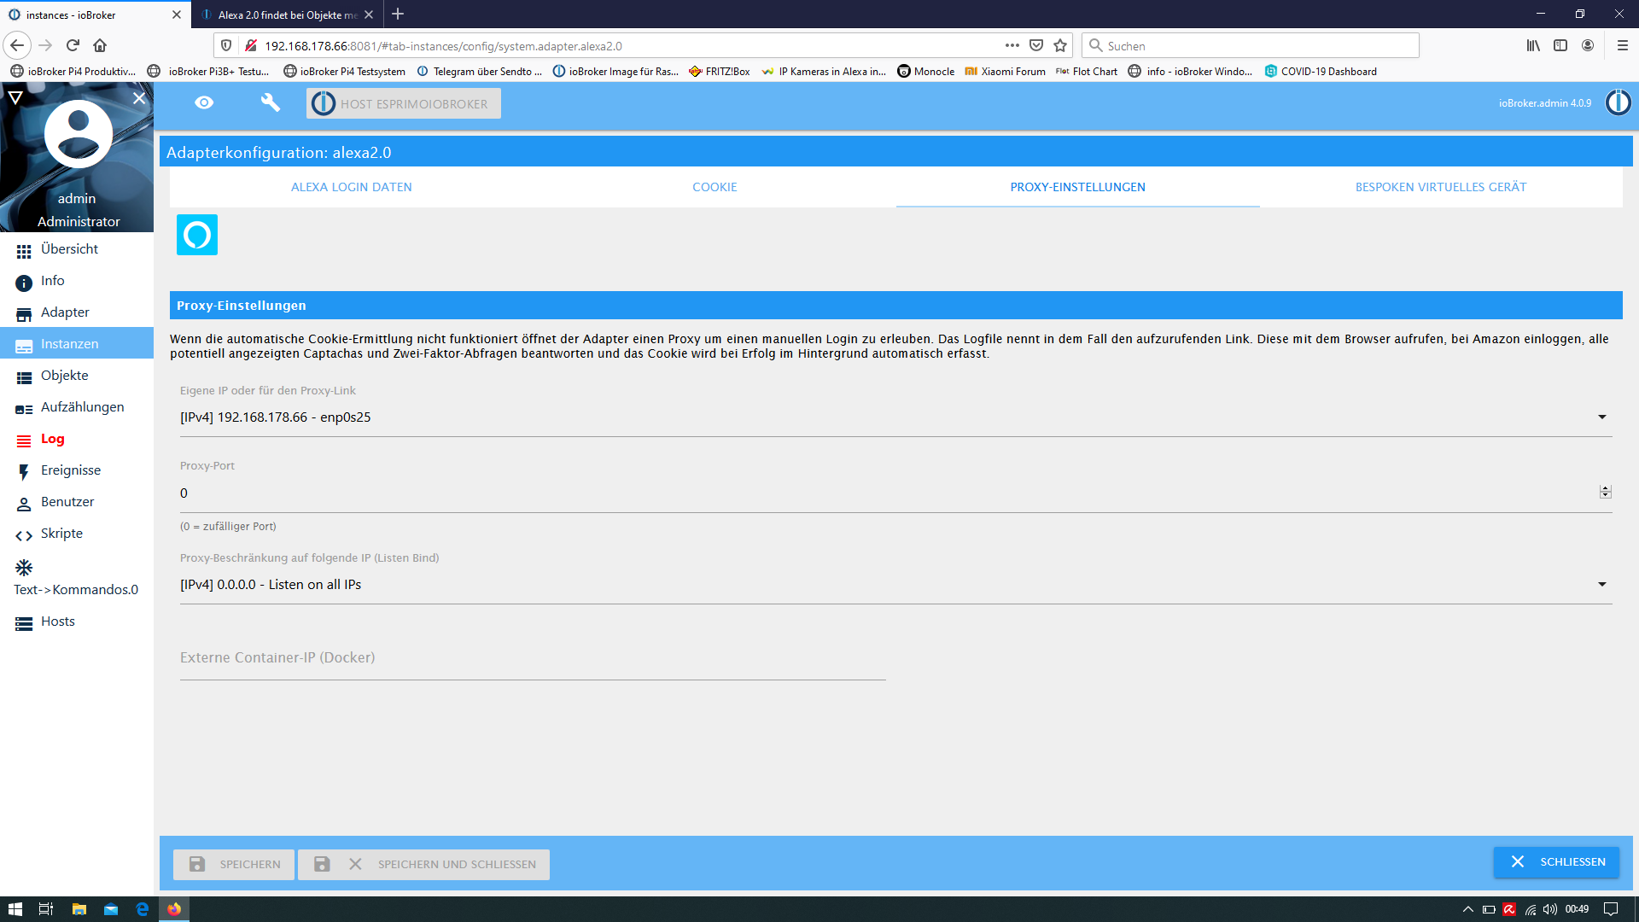Image resolution: width=1639 pixels, height=922 pixels.
Task: Open a new browser tab
Action: [398, 14]
